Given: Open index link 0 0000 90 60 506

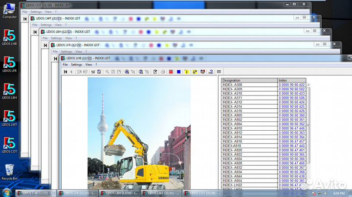Looking at the screenshot, I should 291,98.
